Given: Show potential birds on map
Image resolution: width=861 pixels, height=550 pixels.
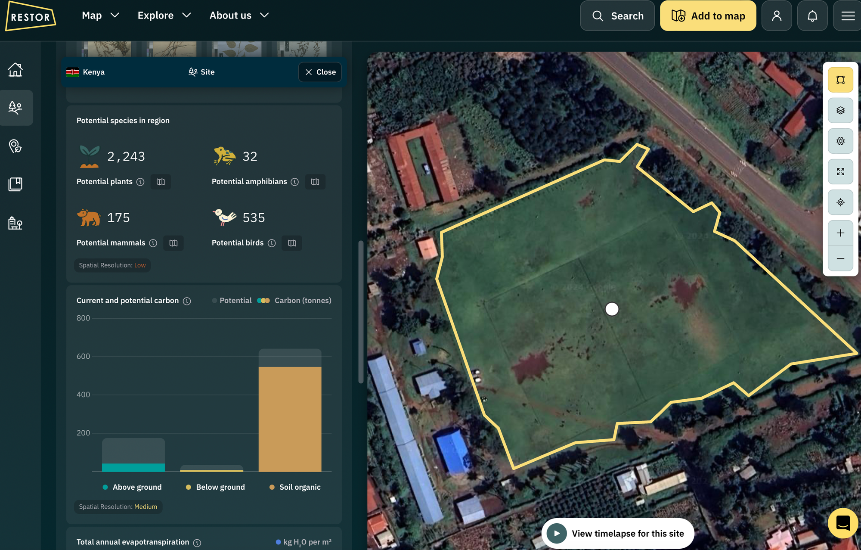Looking at the screenshot, I should [292, 243].
